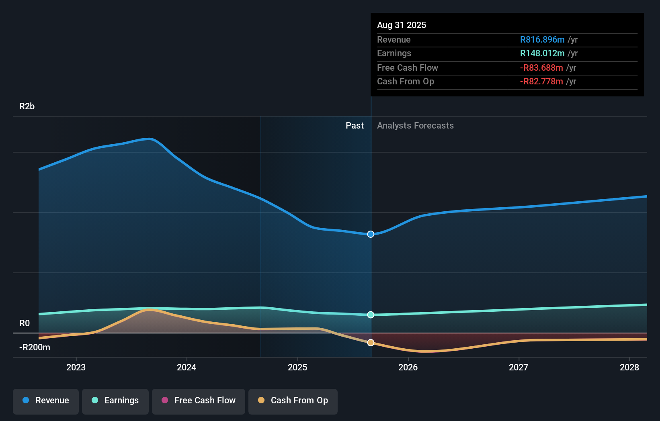Select the Earnings data point marker on chart

point(371,315)
